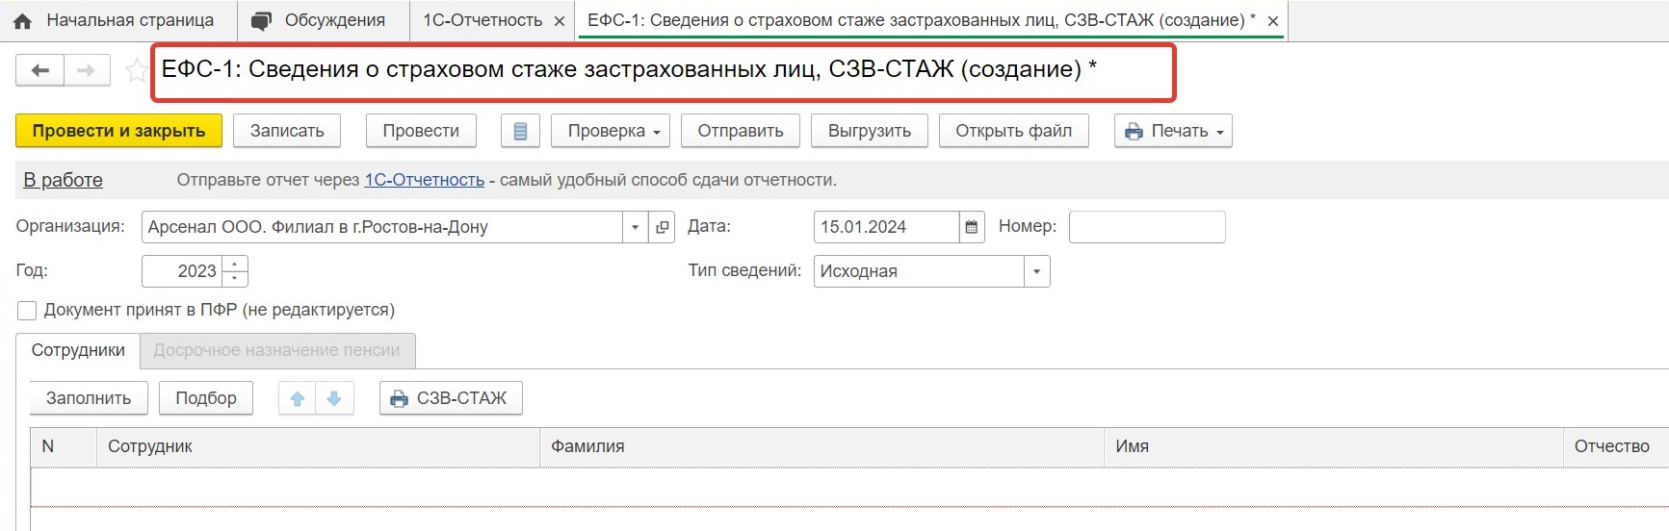Switch to the 1С-Отчетность tab

482,20
